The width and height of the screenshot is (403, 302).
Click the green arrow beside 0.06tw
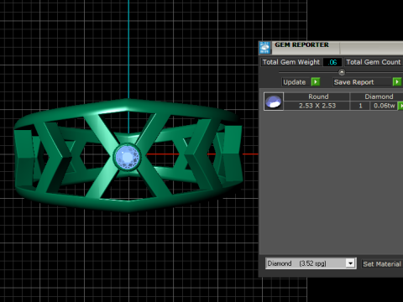point(400,106)
